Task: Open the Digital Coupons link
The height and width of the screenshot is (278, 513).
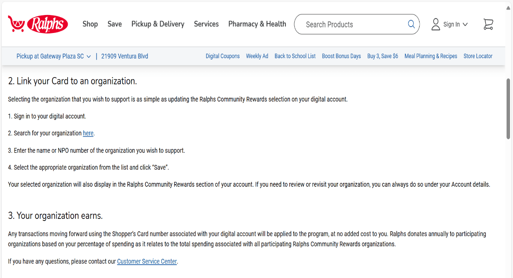Action: (x=222, y=56)
